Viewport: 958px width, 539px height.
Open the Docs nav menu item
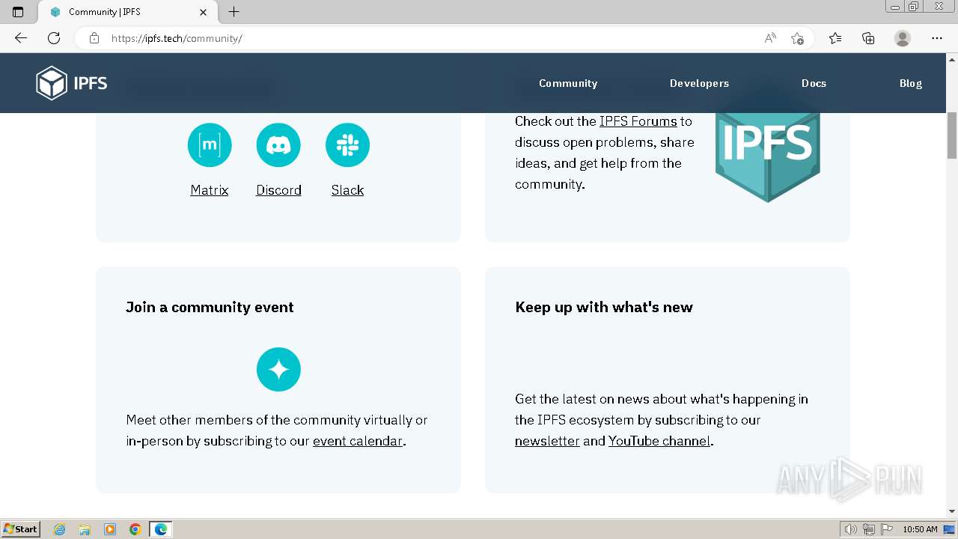tap(814, 83)
